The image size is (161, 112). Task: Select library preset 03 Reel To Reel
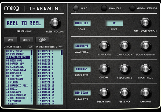[18, 57]
